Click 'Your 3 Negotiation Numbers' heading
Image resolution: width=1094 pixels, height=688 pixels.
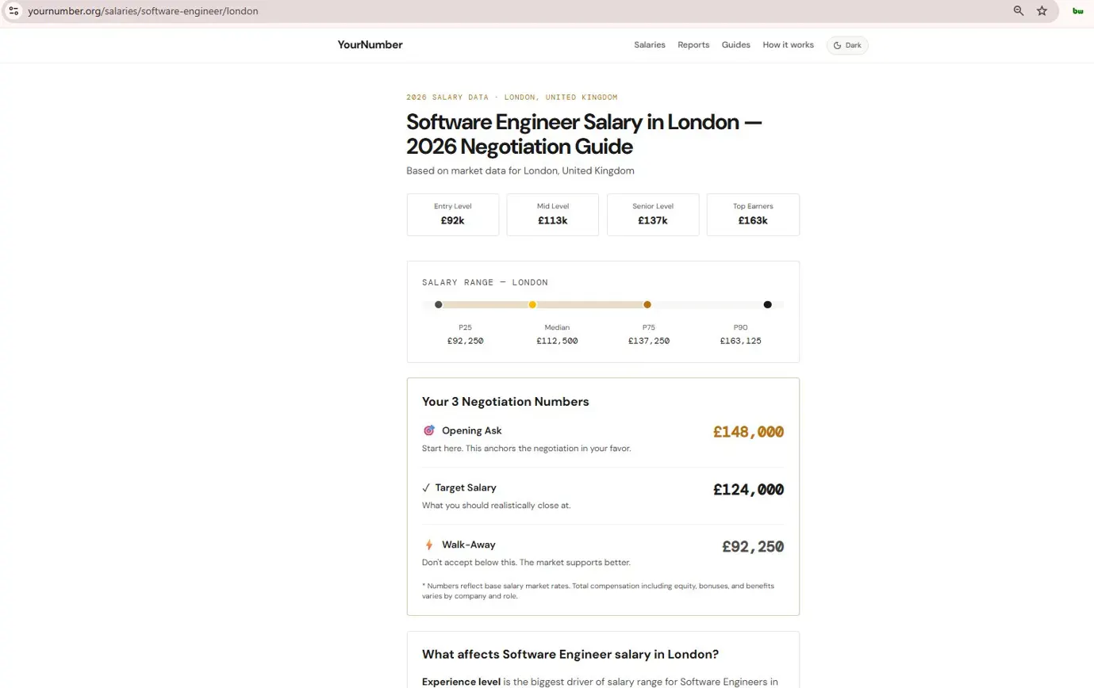pyautogui.click(x=505, y=402)
